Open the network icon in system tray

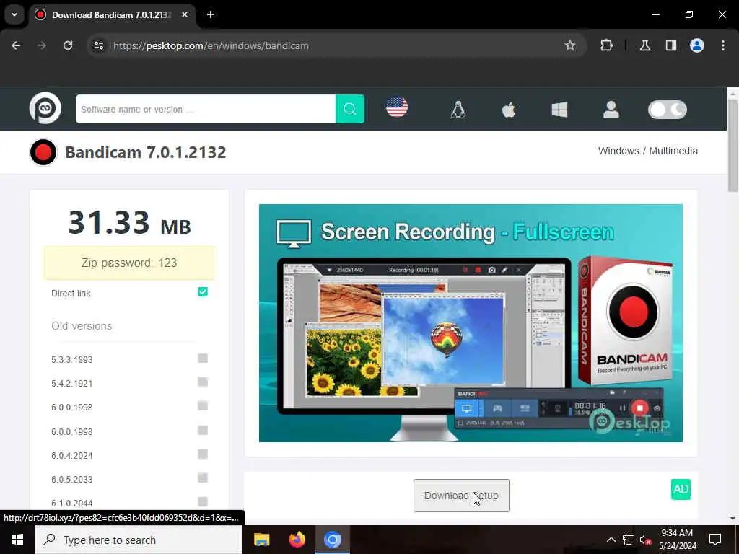coord(629,540)
